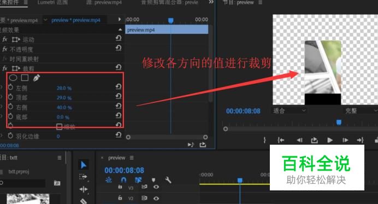Edit the 右侧 value 40.0 %
This screenshot has height=204, width=378.
click(x=64, y=108)
